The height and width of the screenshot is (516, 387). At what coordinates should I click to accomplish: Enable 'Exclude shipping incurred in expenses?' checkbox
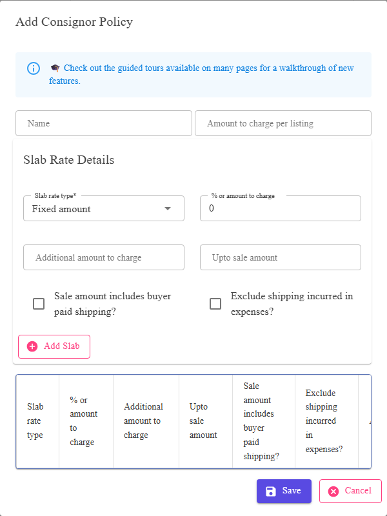[x=215, y=304]
